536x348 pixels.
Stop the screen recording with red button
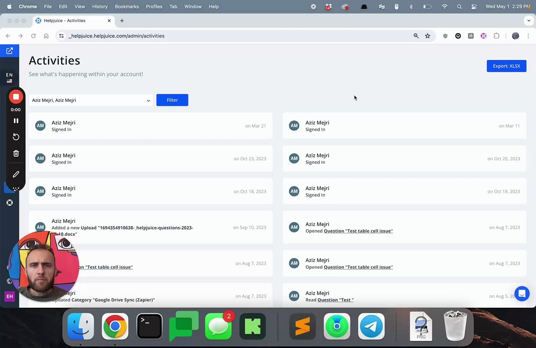(x=16, y=97)
